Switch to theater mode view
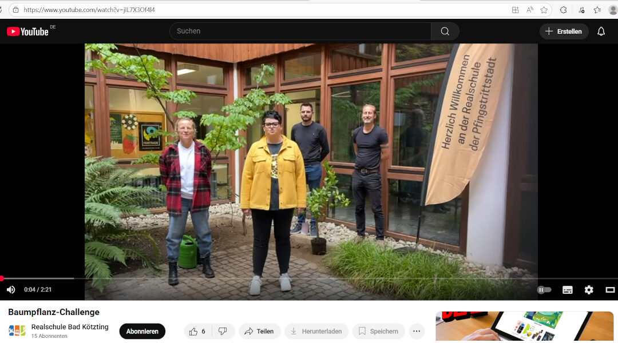This screenshot has width=618, height=343. pyautogui.click(x=610, y=290)
